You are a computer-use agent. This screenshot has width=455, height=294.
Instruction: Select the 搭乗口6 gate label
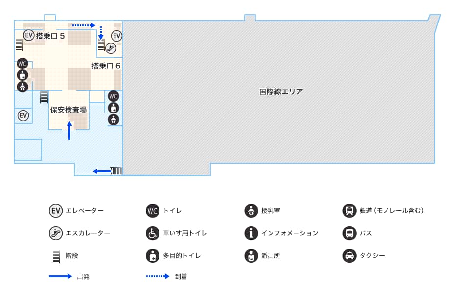pos(106,66)
